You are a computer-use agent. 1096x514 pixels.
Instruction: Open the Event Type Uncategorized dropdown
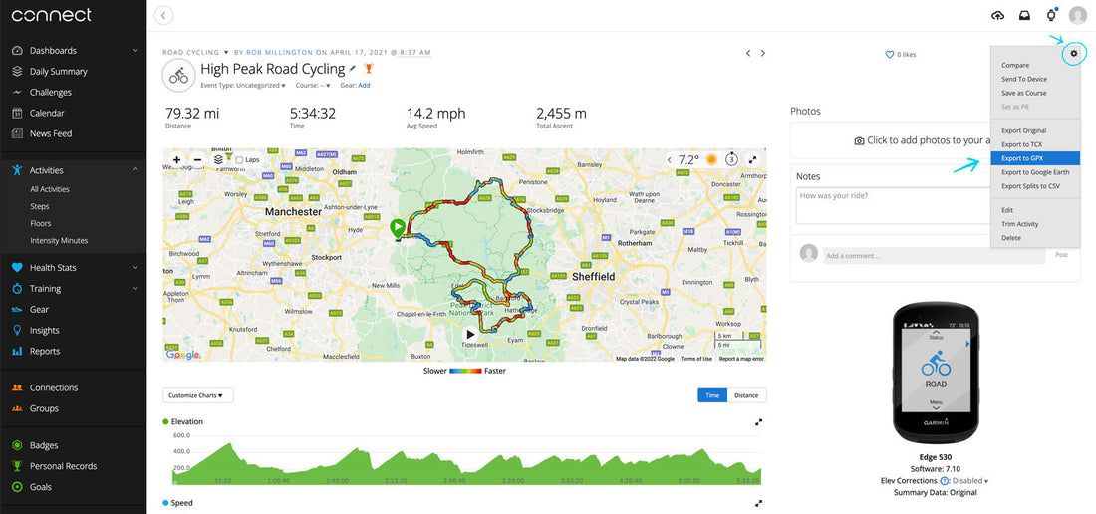[x=243, y=86]
